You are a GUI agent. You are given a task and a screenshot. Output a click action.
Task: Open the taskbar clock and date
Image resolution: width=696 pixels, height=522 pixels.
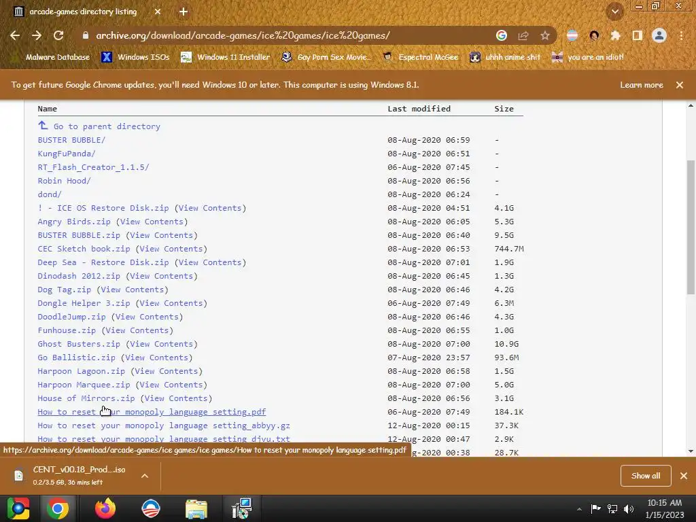(x=665, y=508)
